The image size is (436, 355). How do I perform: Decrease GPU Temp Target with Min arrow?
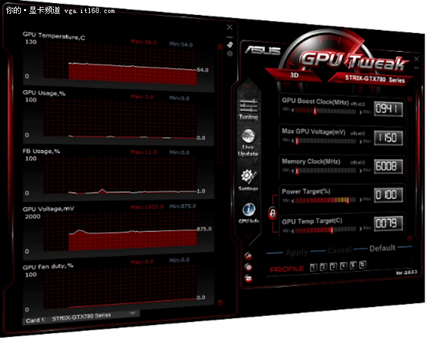(293, 231)
